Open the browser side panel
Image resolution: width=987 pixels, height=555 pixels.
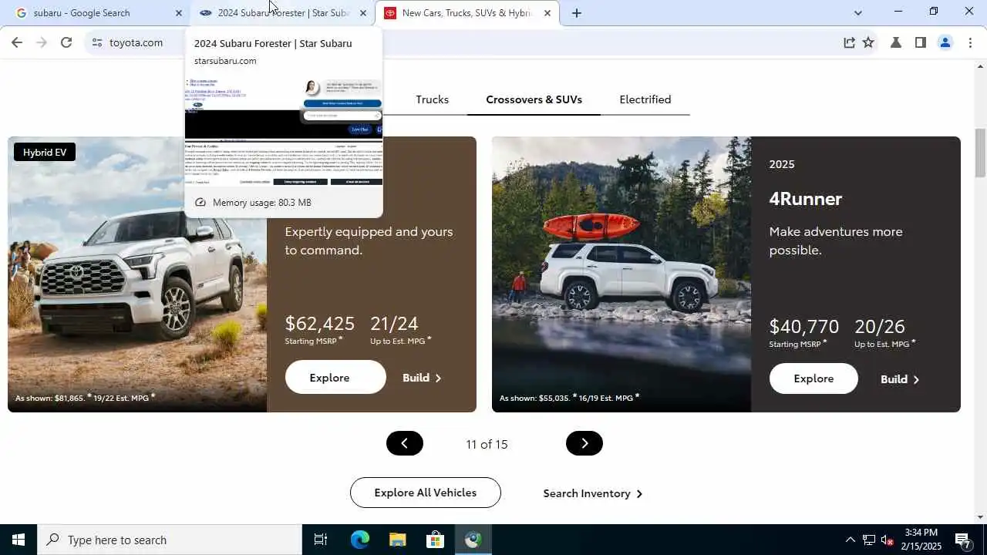pos(920,42)
